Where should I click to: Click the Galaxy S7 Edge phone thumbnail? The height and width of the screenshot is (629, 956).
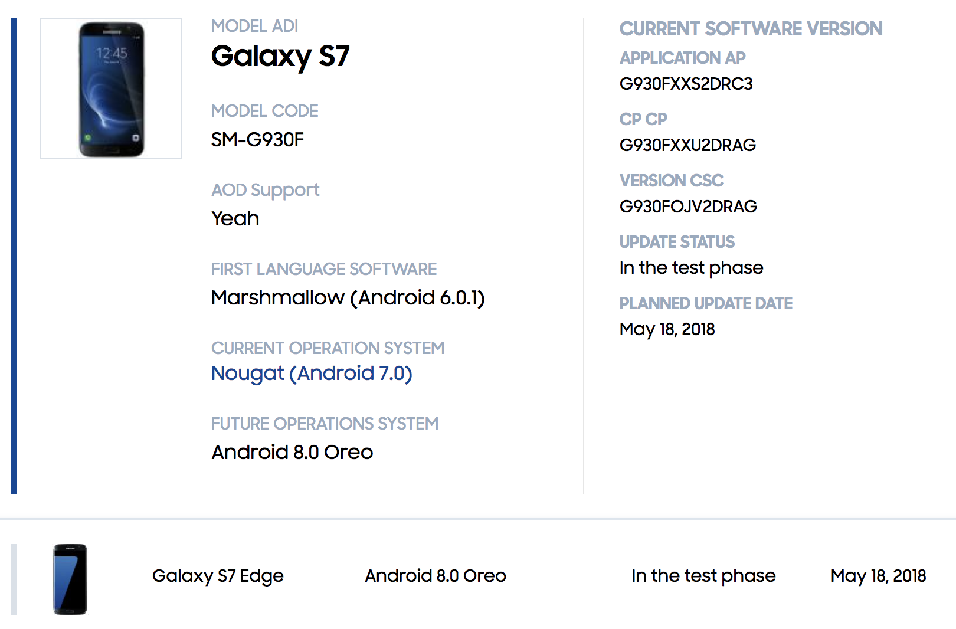click(70, 579)
